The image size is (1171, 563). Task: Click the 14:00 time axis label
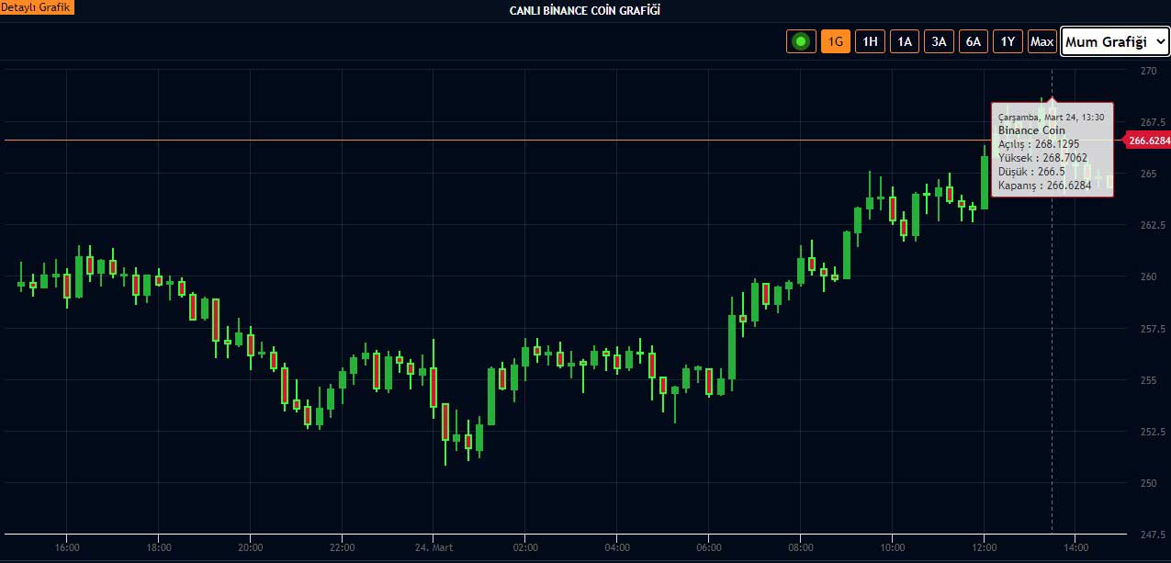tap(1076, 547)
